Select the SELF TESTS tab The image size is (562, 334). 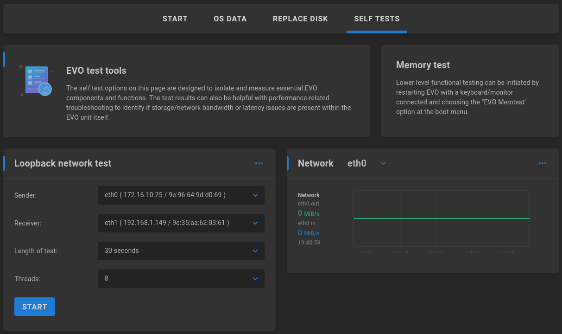pyautogui.click(x=377, y=19)
